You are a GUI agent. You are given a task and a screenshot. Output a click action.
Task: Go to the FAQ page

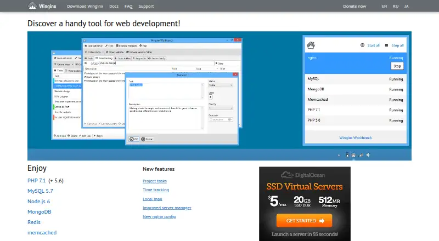point(128,6)
